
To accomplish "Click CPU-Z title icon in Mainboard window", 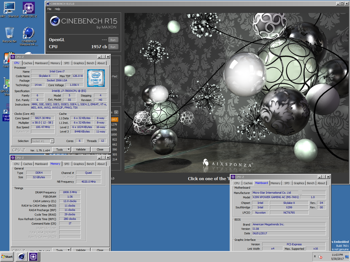I will 233,177.
